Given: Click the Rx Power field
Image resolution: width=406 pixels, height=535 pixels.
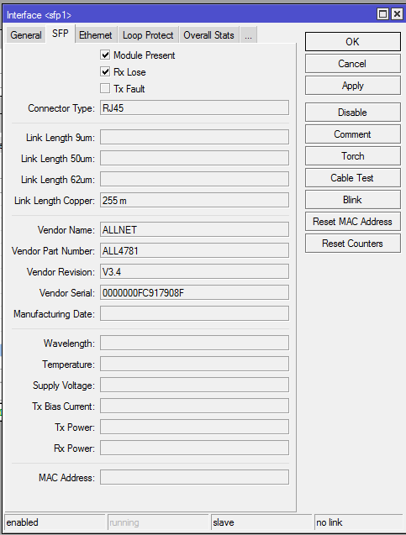Looking at the screenshot, I should click(194, 448).
